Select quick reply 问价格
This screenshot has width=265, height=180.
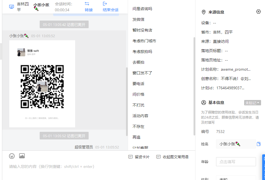click(x=138, y=94)
